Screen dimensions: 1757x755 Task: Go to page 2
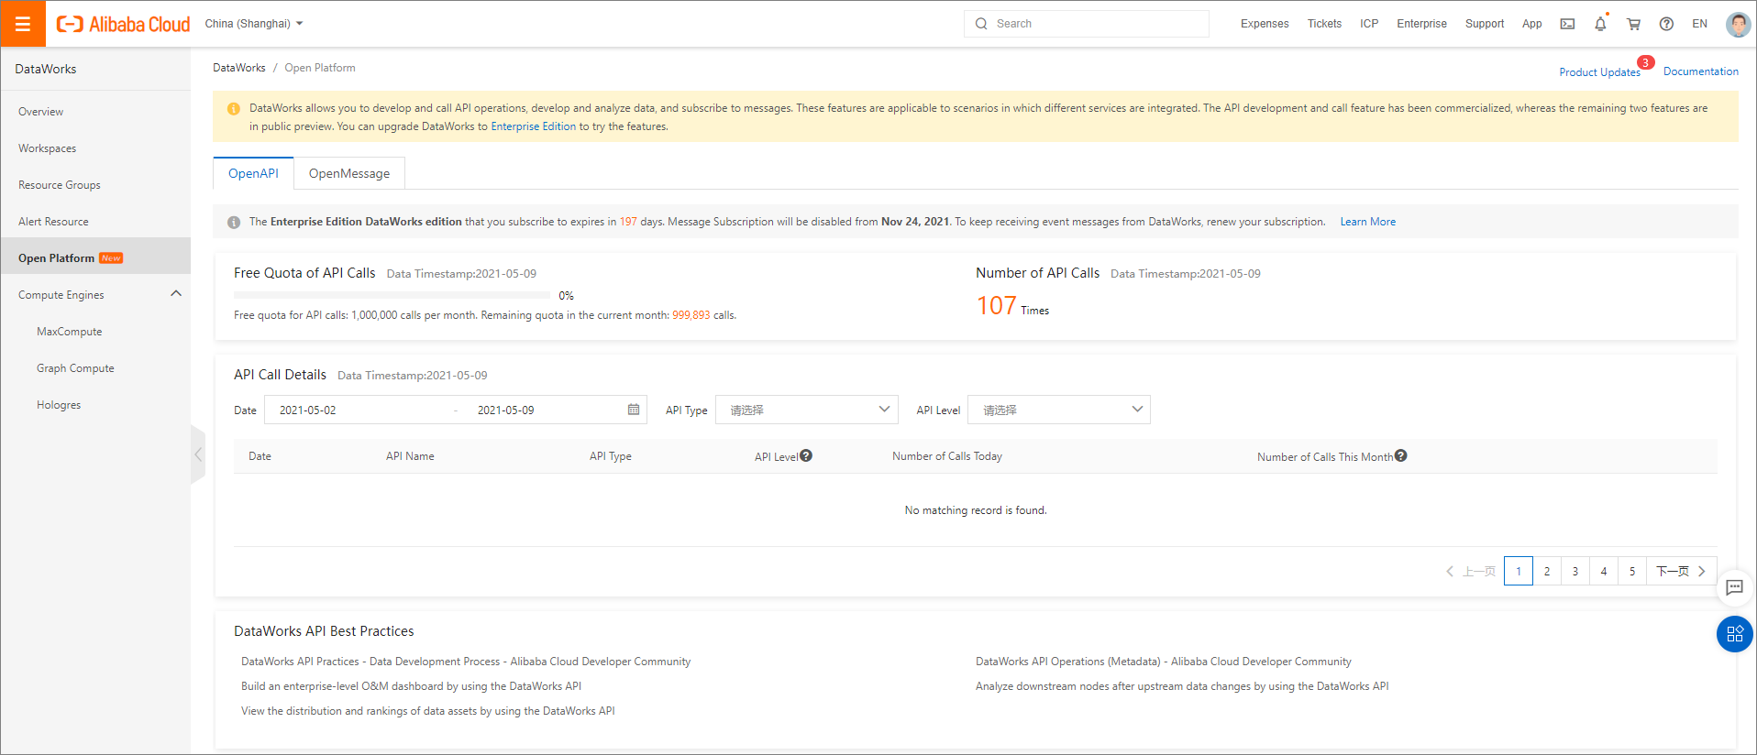[1546, 571]
